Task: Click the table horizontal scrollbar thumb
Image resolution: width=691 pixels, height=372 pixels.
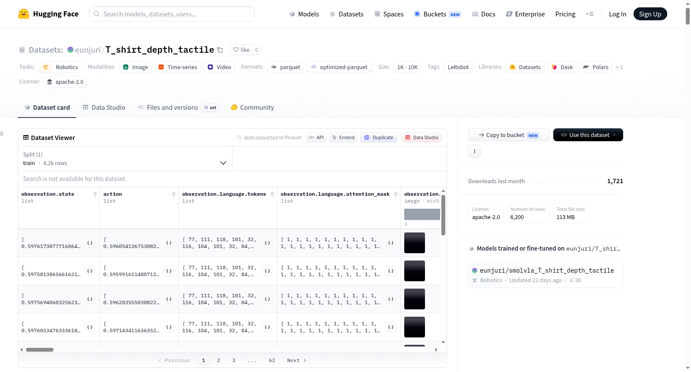Action: point(40,350)
